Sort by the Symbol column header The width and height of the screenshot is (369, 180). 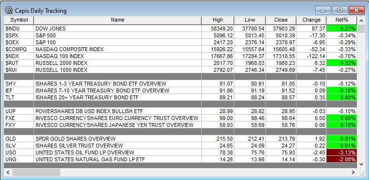coord(19,20)
